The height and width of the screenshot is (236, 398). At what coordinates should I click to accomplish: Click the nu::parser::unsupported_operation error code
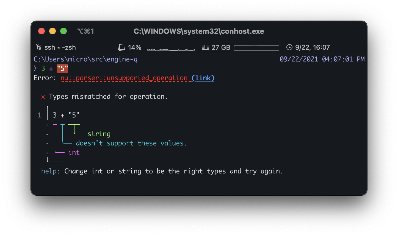click(124, 78)
